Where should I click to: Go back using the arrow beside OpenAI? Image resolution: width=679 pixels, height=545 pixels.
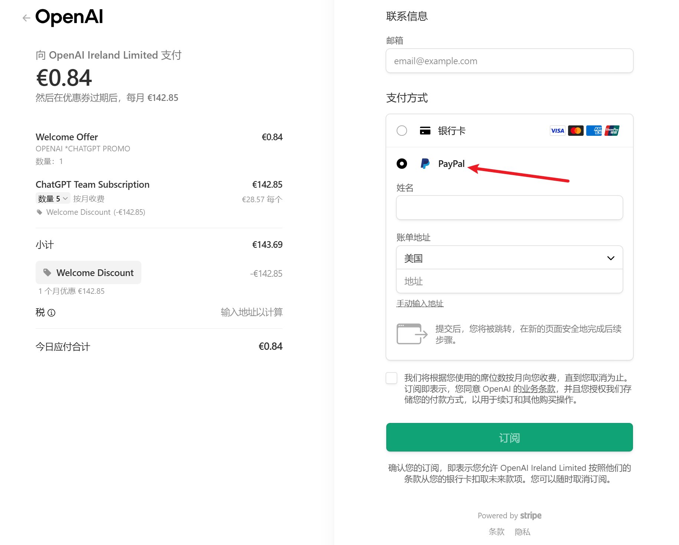pos(26,18)
